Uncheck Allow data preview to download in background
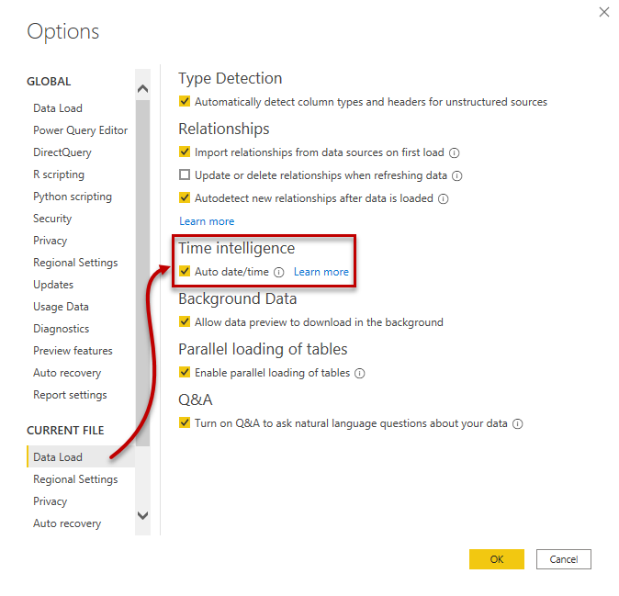This screenshot has height=596, width=619. point(185,322)
